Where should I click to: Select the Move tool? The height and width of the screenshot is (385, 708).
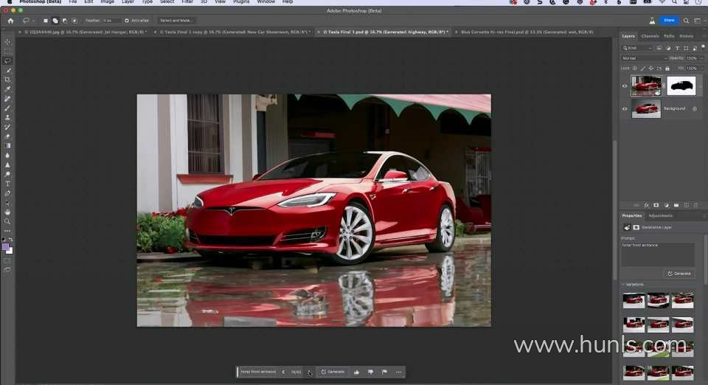[8, 42]
